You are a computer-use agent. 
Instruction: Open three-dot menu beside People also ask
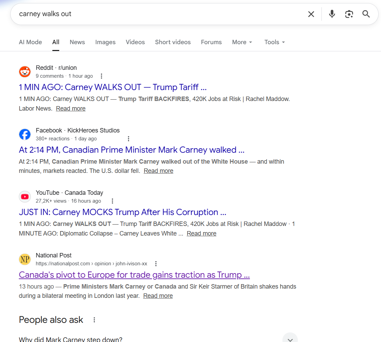(x=94, y=320)
